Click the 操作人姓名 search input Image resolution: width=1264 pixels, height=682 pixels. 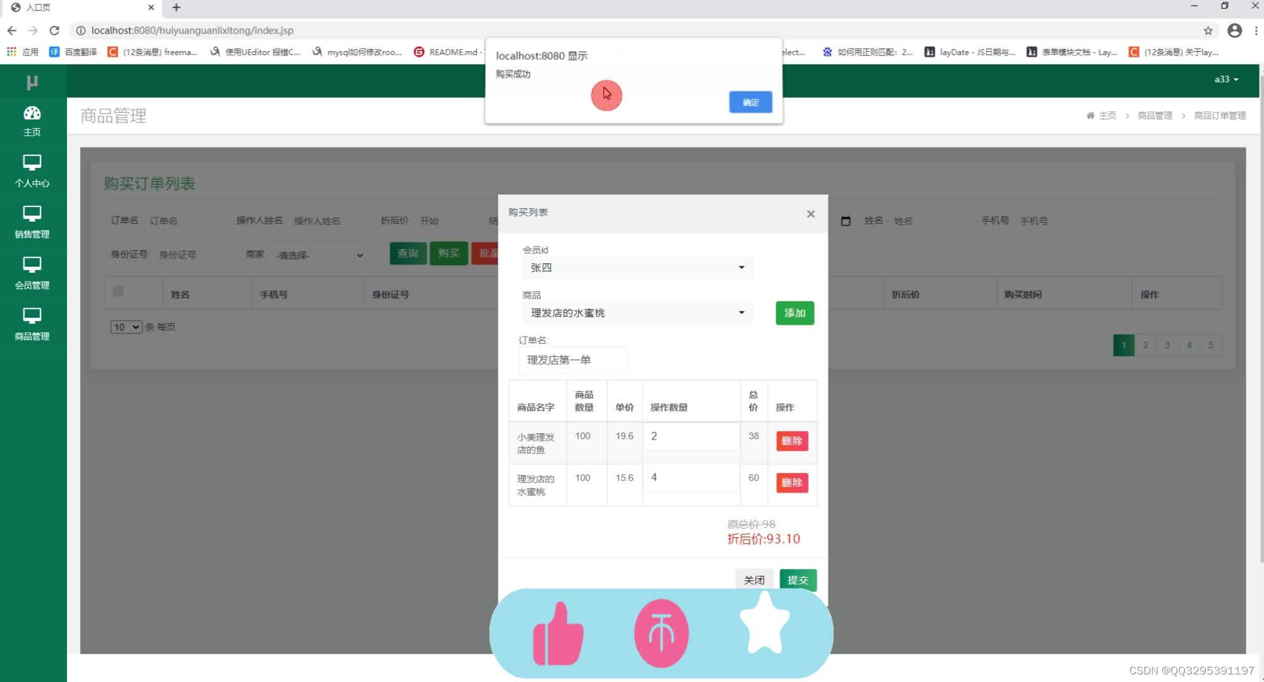(x=330, y=221)
